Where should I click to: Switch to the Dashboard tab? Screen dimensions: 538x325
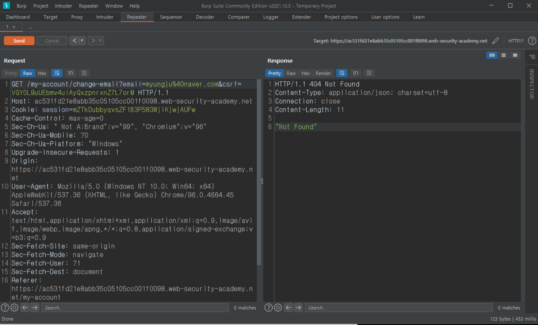tap(18, 17)
